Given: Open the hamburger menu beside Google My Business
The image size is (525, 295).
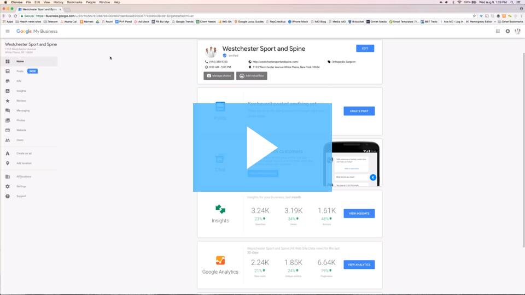Looking at the screenshot, I should [x=7, y=31].
